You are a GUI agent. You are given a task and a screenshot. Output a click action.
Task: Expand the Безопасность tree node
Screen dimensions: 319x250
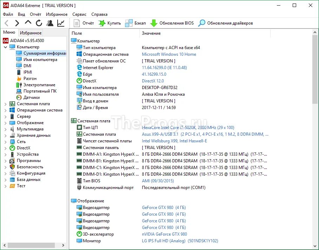pyautogui.click(x=6, y=167)
